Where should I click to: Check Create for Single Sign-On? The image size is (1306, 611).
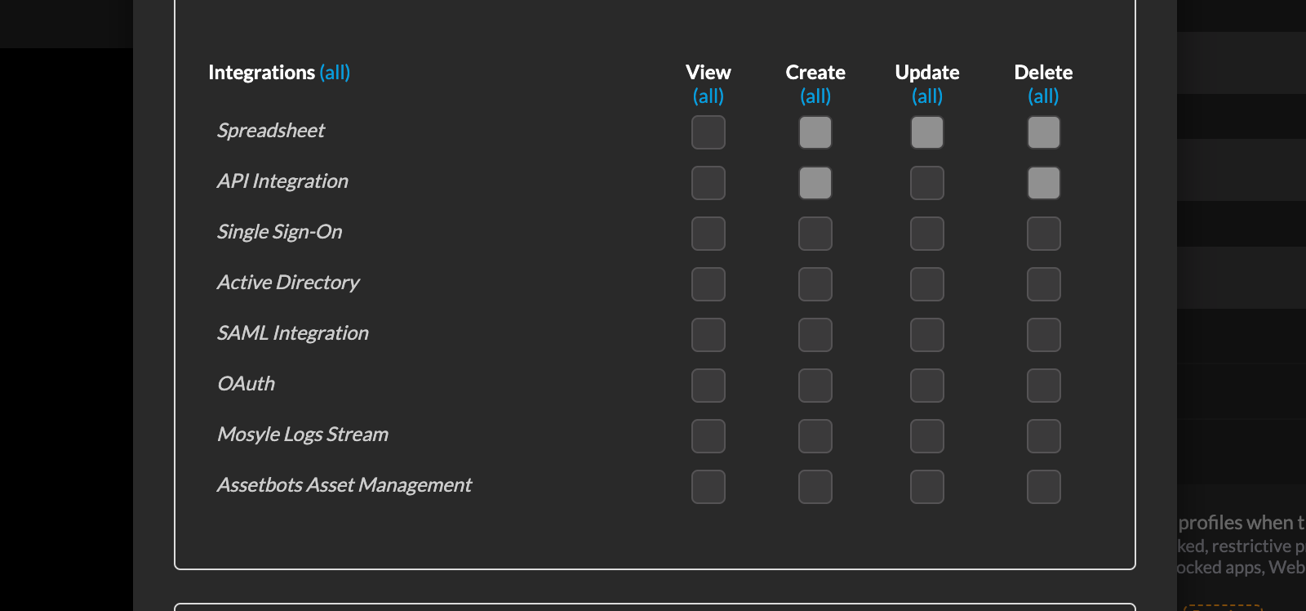[x=815, y=234]
